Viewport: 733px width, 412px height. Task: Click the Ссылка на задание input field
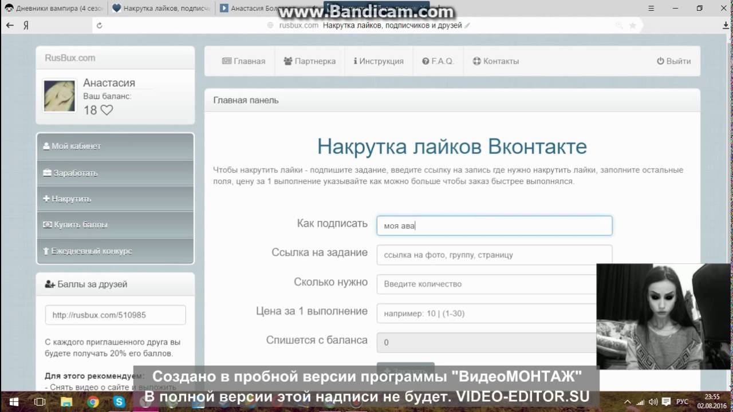coord(494,255)
